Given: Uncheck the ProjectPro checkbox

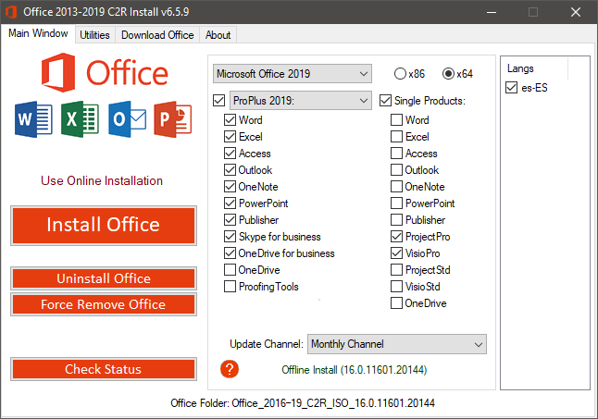Looking at the screenshot, I should (x=396, y=237).
